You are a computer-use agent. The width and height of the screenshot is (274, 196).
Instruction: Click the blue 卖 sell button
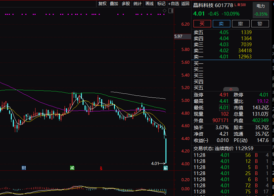coord(222,24)
